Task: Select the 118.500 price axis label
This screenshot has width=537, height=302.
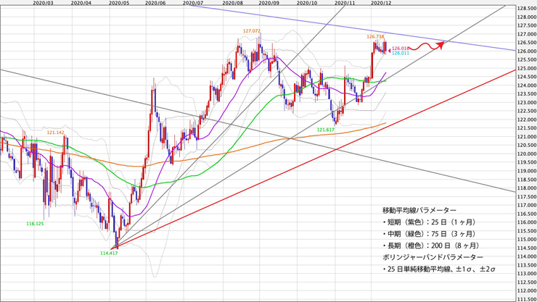Action: click(x=528, y=180)
